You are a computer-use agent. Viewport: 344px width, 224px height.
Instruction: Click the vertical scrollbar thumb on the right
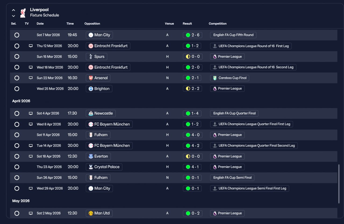[x=339, y=184]
